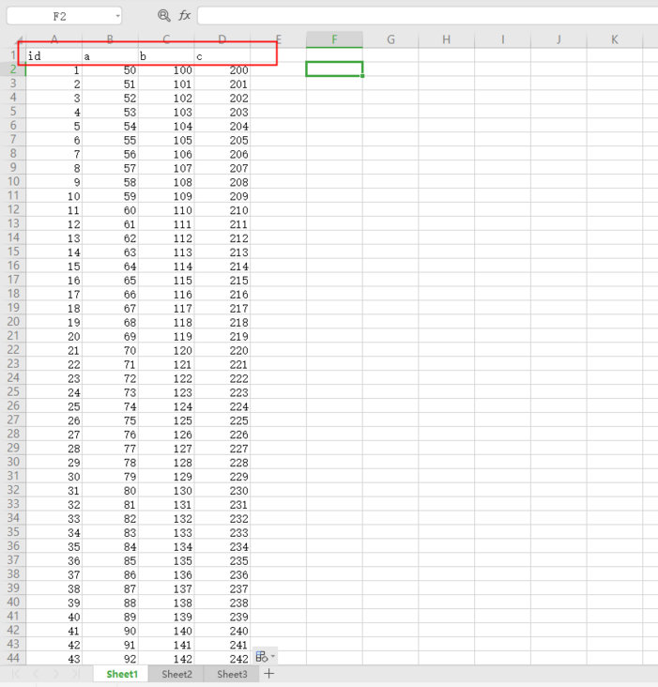Click header cell 'c' in row 1
The height and width of the screenshot is (687, 658).
tap(222, 55)
